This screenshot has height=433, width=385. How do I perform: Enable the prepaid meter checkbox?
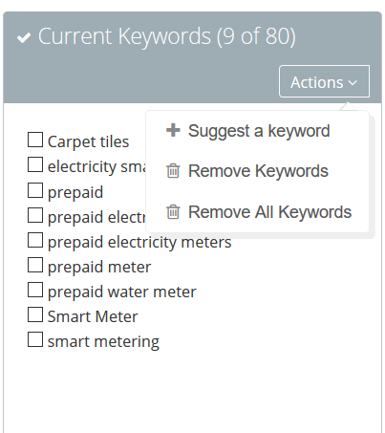pos(35,265)
